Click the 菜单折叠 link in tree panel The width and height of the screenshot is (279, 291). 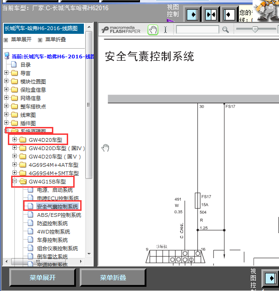[56, 39]
